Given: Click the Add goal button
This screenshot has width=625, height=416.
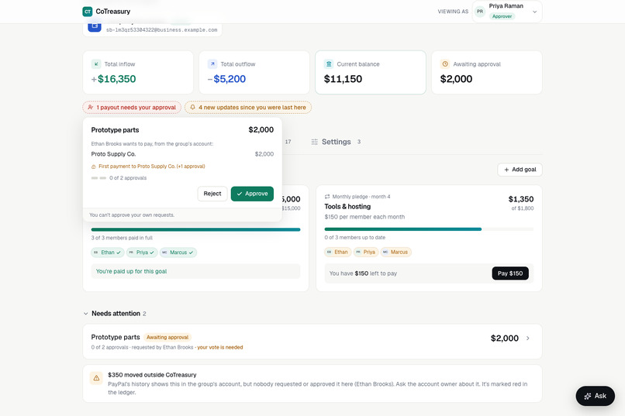Looking at the screenshot, I should pyautogui.click(x=520, y=170).
